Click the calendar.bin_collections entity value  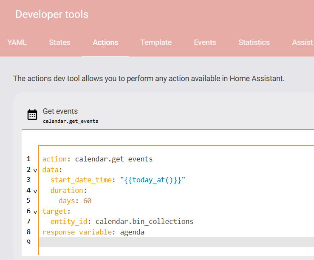click(144, 221)
